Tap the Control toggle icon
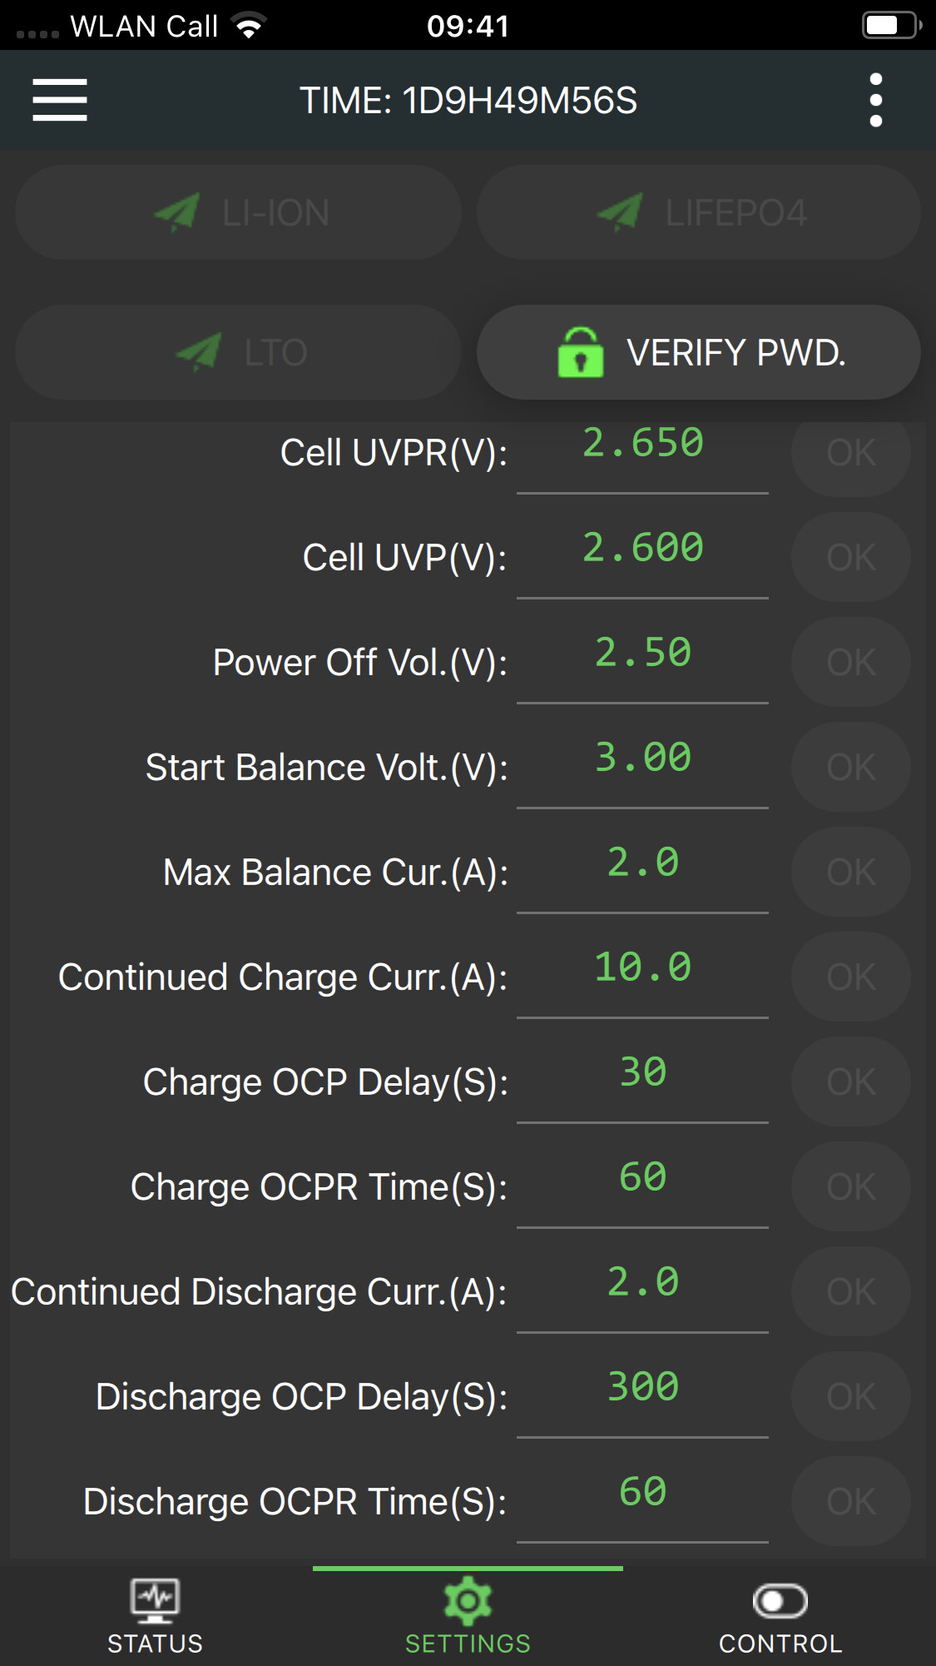The width and height of the screenshot is (936, 1666). click(x=780, y=1600)
